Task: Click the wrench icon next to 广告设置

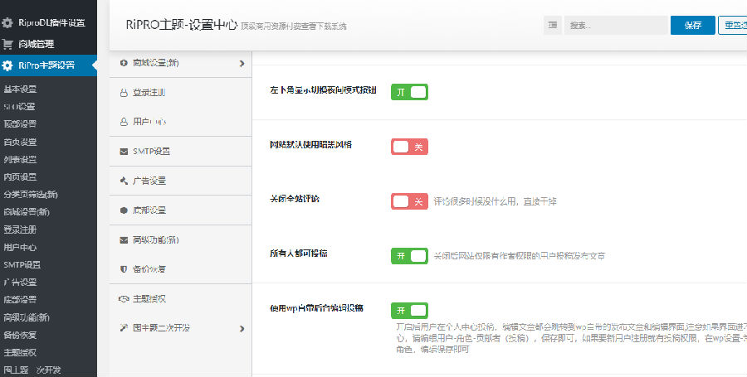Action: 124,181
